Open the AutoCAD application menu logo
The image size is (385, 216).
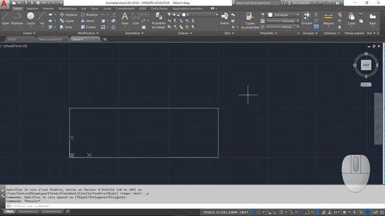4,4
